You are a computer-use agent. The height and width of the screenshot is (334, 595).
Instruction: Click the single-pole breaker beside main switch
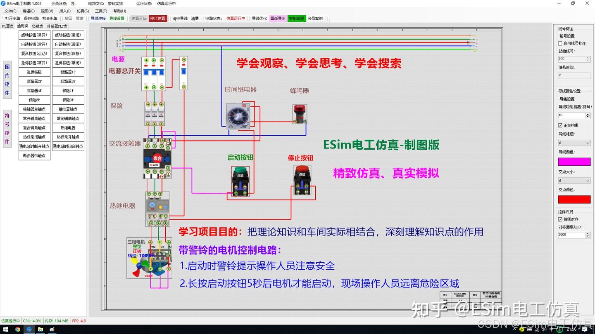click(x=184, y=73)
